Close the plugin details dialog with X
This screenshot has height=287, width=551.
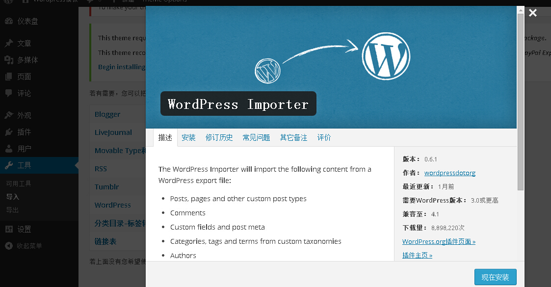click(533, 13)
